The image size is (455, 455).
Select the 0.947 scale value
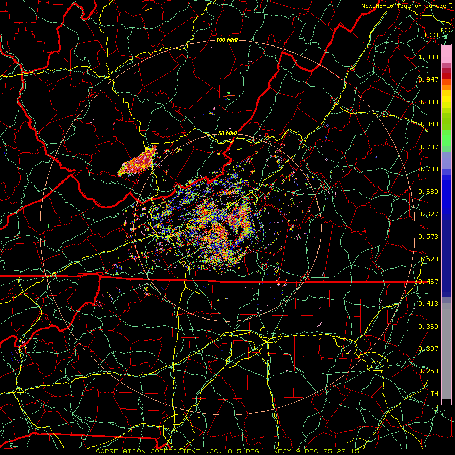(428, 79)
